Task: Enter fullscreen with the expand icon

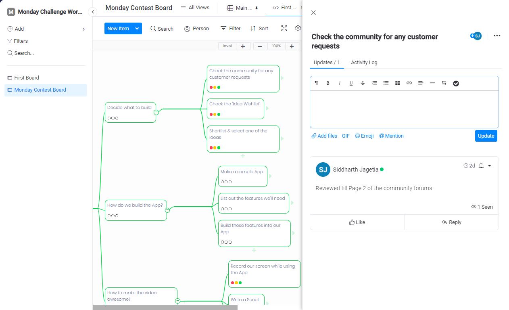Action: (284, 28)
